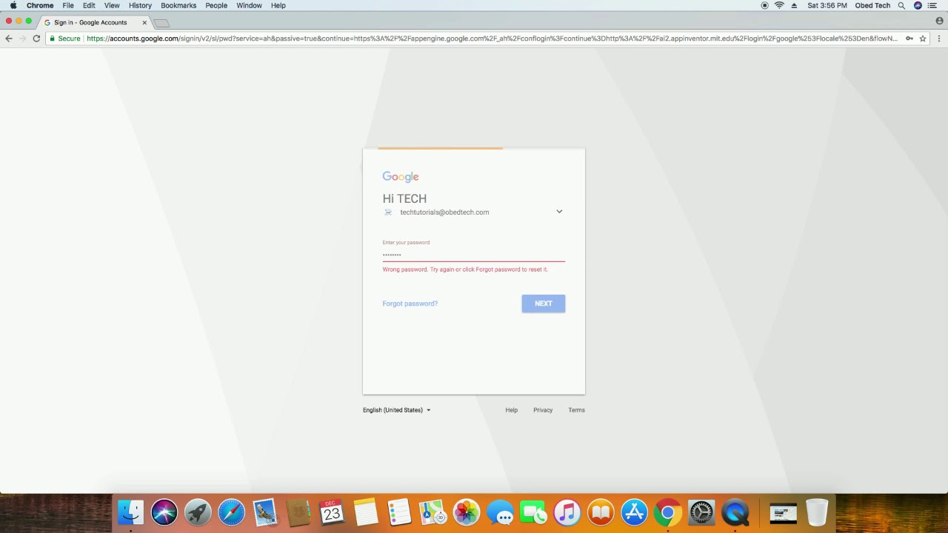948x533 pixels.
Task: Open Finder from the dock
Action: [131, 512]
